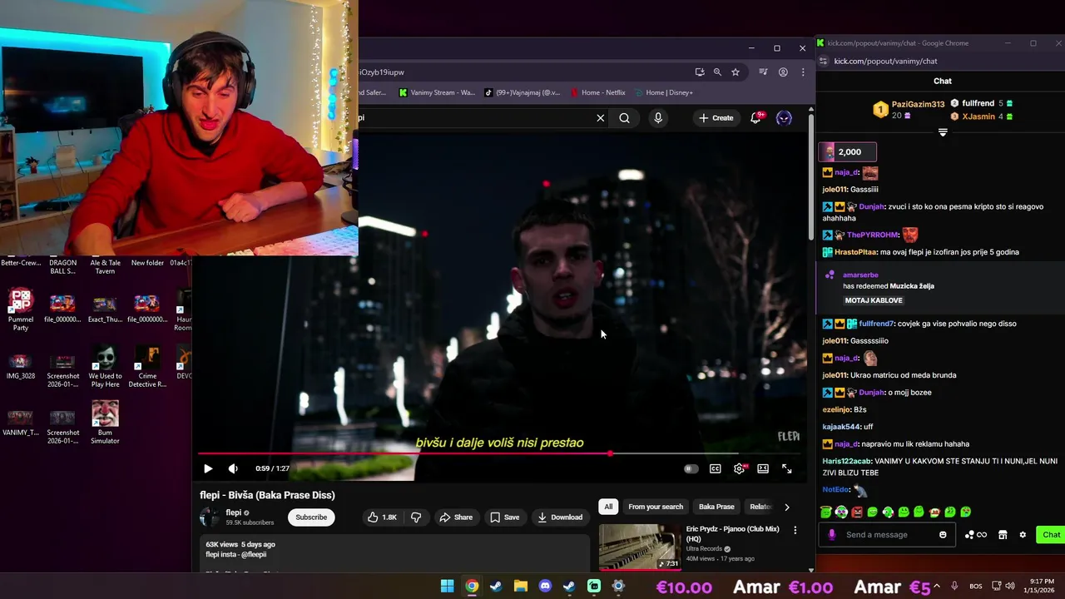Clear the YouTube search box
Viewport: 1065px width, 599px height.
tap(600, 118)
